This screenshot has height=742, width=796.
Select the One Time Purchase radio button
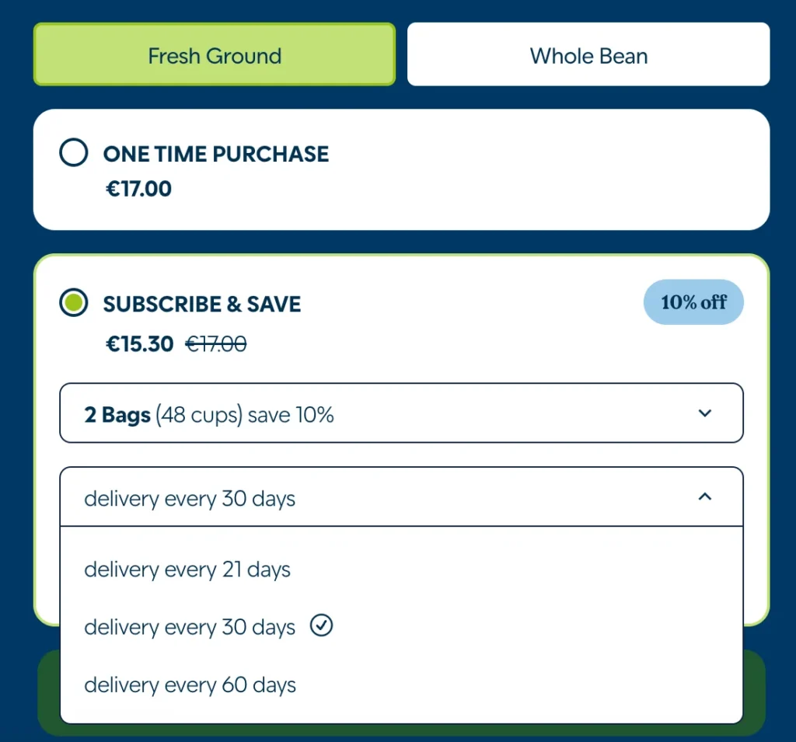74,153
